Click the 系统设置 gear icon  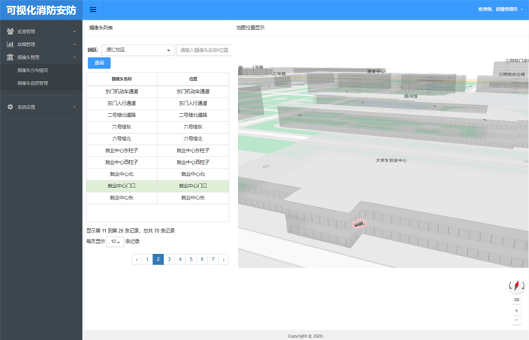point(10,107)
